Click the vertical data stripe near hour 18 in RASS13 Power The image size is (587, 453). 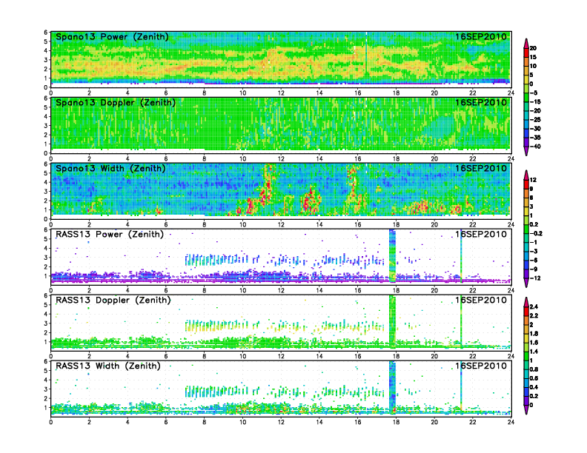392,256
